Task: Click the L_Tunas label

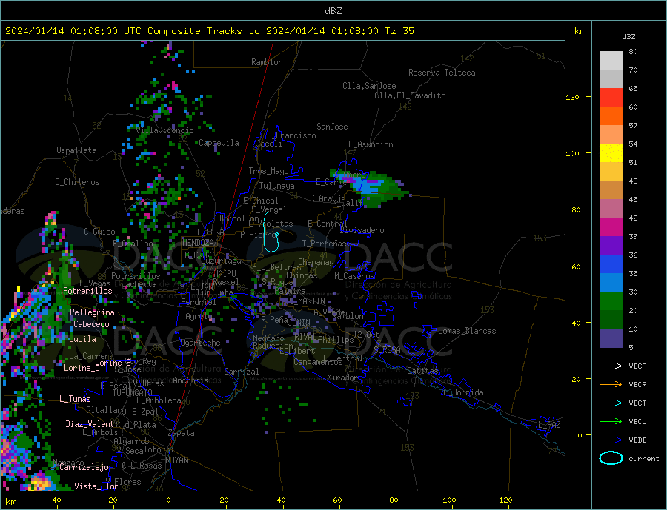Action: [75, 399]
